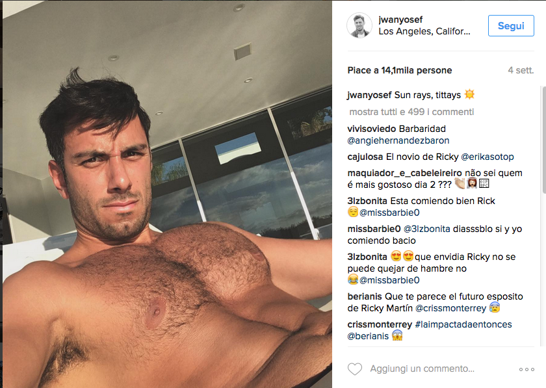Click the 4 sett. post timestamp
Viewport: 546px width, 388px height.
coord(521,70)
